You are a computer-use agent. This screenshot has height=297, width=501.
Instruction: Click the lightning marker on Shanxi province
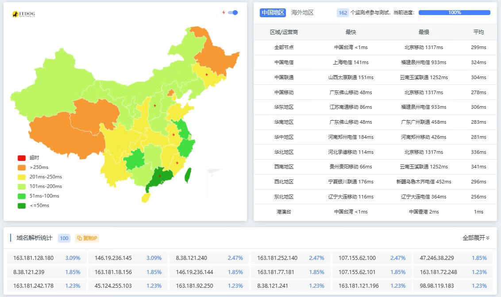point(155,105)
